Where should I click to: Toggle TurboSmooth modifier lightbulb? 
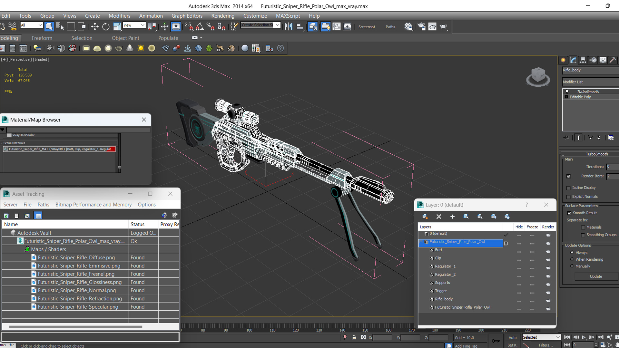(567, 92)
